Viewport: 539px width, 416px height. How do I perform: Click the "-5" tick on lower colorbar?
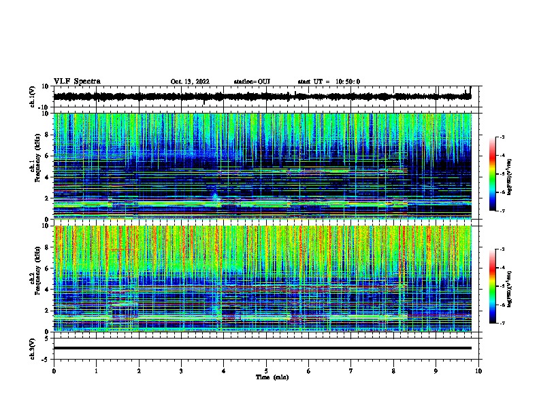click(502, 286)
